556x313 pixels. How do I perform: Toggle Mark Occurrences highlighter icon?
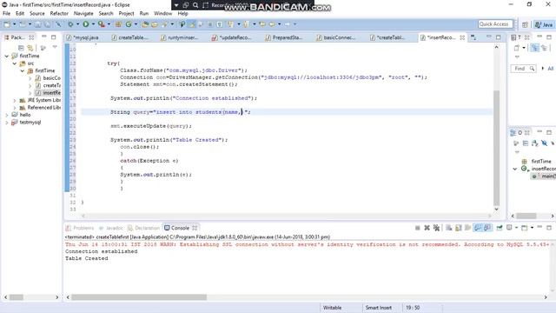tap(192, 24)
